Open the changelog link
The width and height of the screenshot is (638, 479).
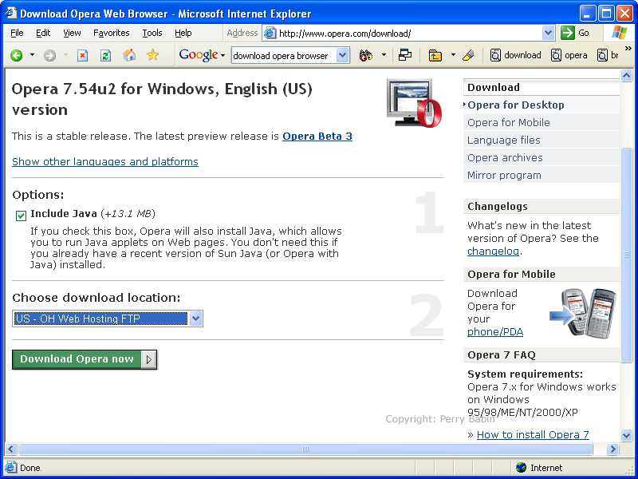pyautogui.click(x=493, y=251)
